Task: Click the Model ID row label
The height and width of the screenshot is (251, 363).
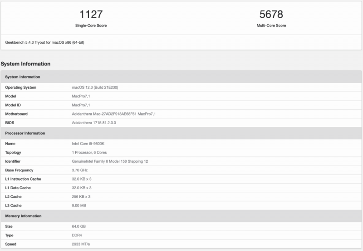Action: pyautogui.click(x=13, y=105)
